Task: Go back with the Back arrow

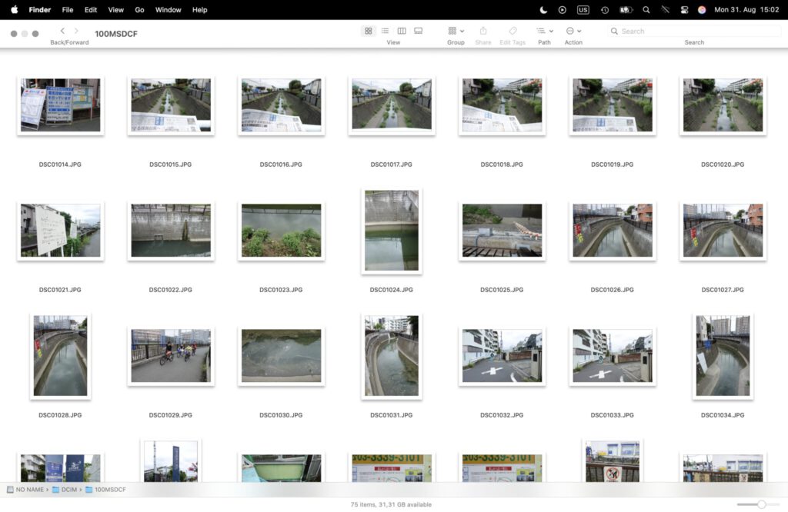Action: (x=62, y=31)
